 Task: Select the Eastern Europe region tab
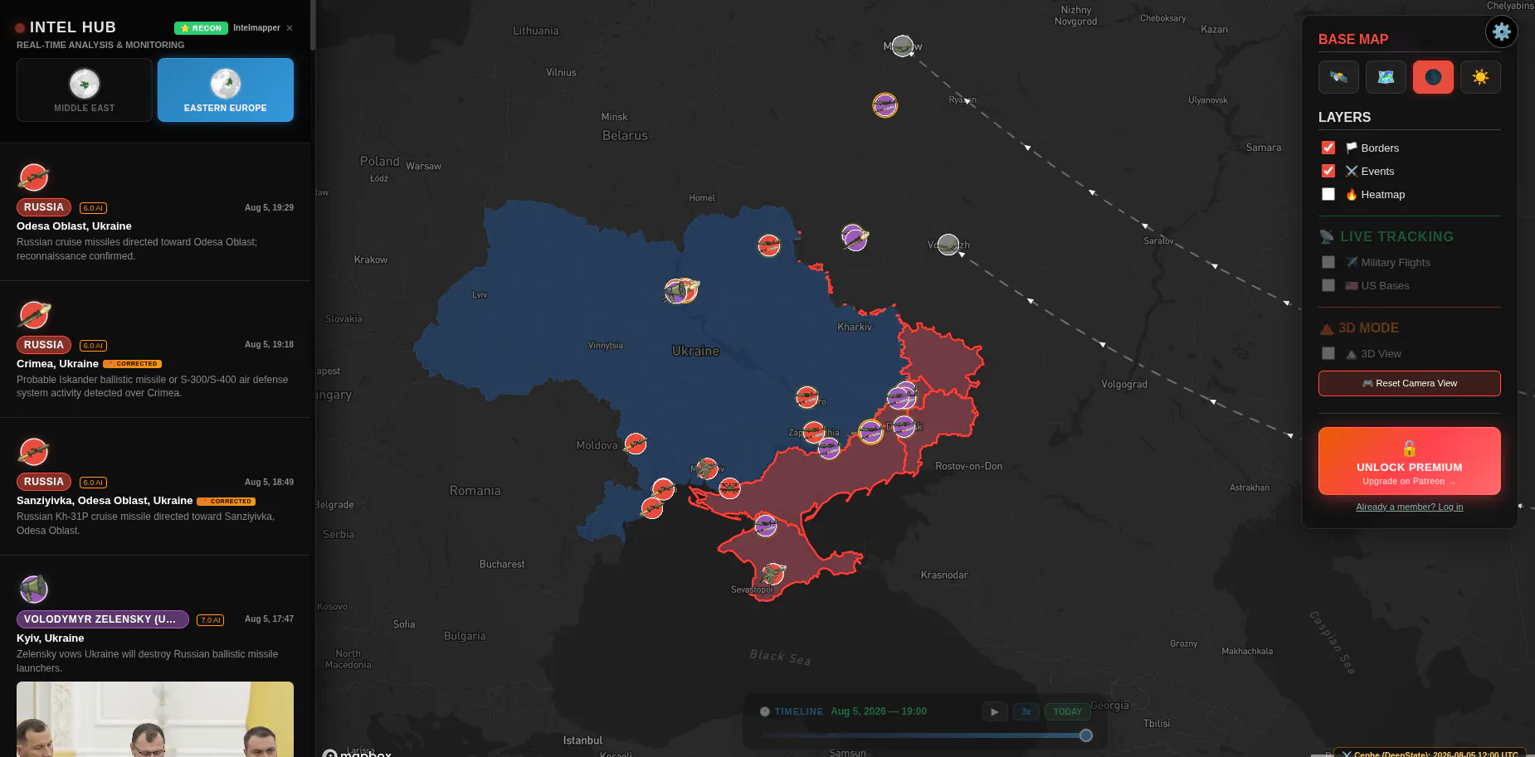point(226,90)
